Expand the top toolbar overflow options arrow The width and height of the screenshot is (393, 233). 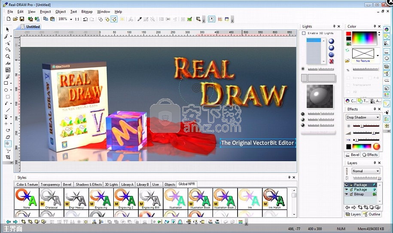[x=232, y=20]
